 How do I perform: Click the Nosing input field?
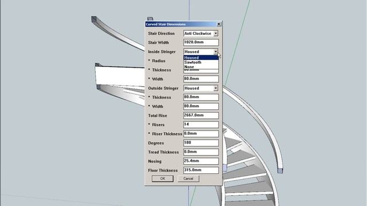[201, 161]
